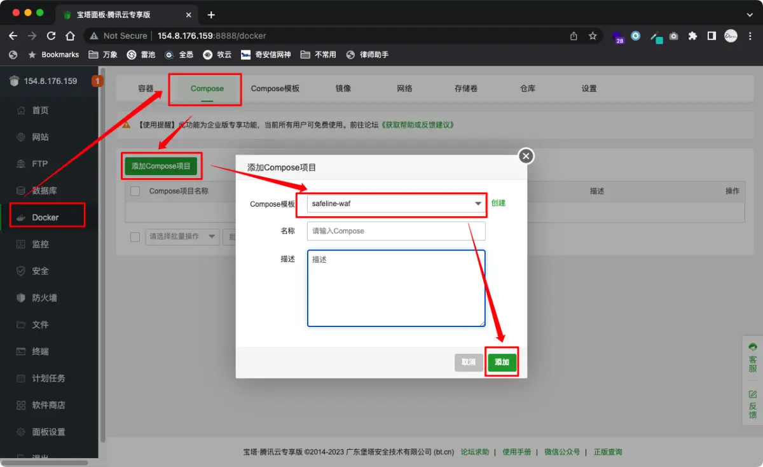Click the green 添加 button in dialog

(x=502, y=362)
